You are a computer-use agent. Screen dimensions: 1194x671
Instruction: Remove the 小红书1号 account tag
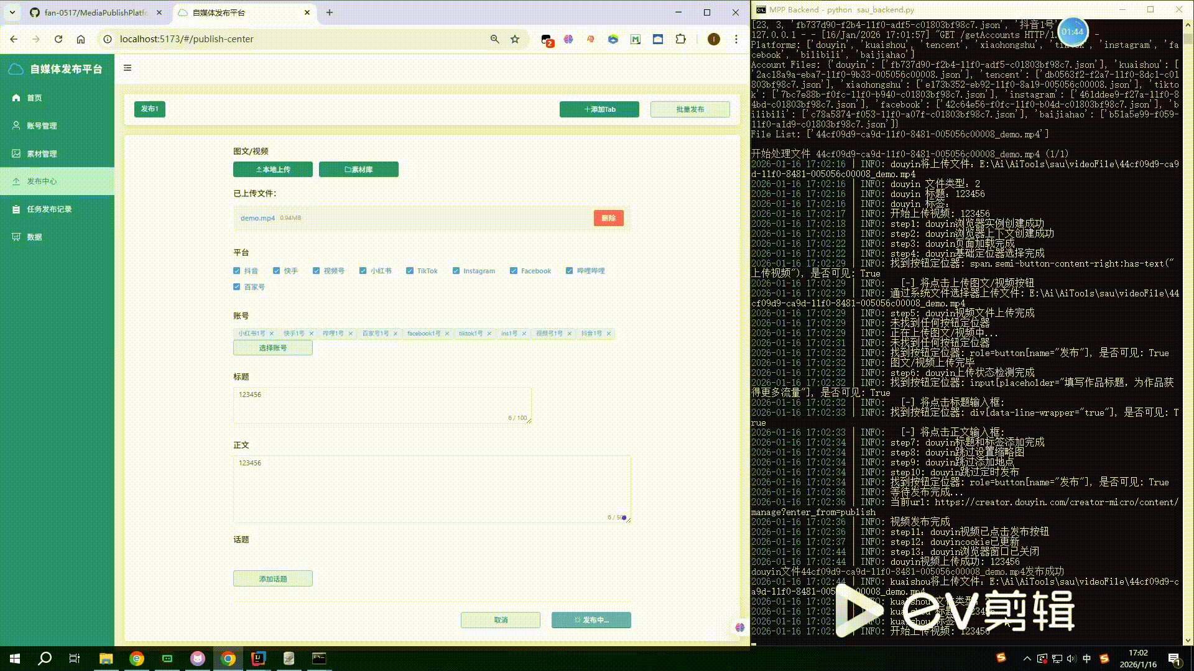(272, 334)
